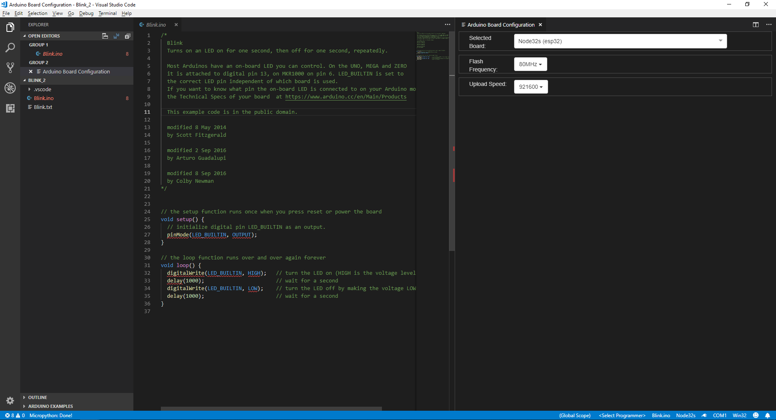Expand the Outline section
Image resolution: width=776 pixels, height=420 pixels.
click(x=37, y=397)
